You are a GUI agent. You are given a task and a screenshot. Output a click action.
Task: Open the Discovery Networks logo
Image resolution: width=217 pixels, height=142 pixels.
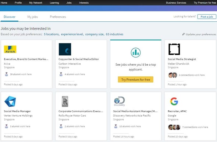(x=120, y=101)
